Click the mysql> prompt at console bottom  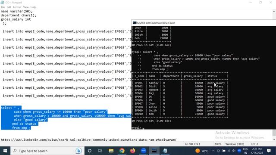[136, 128]
